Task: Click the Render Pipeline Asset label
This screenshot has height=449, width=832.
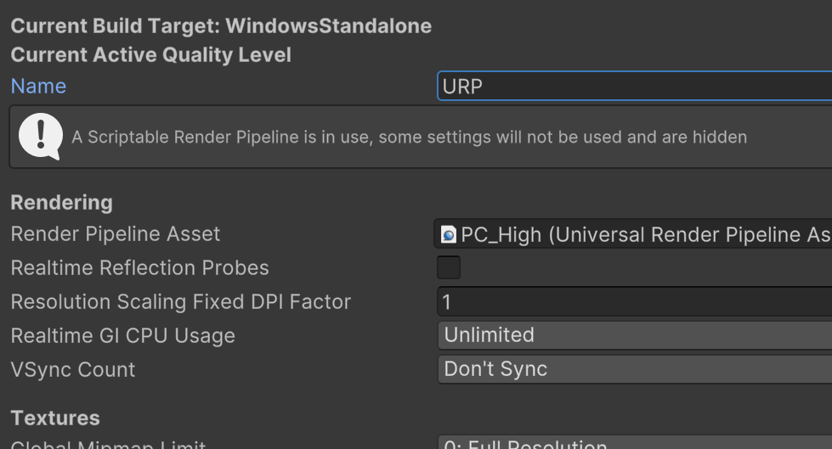Action: point(115,234)
